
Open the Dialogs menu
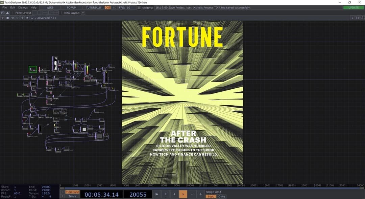(23, 7)
